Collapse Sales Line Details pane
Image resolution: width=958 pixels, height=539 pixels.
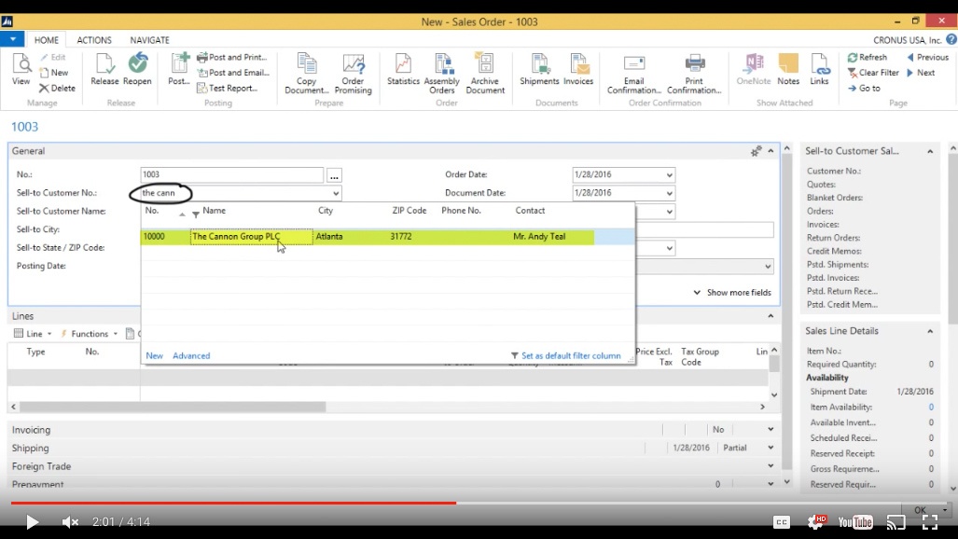click(930, 331)
